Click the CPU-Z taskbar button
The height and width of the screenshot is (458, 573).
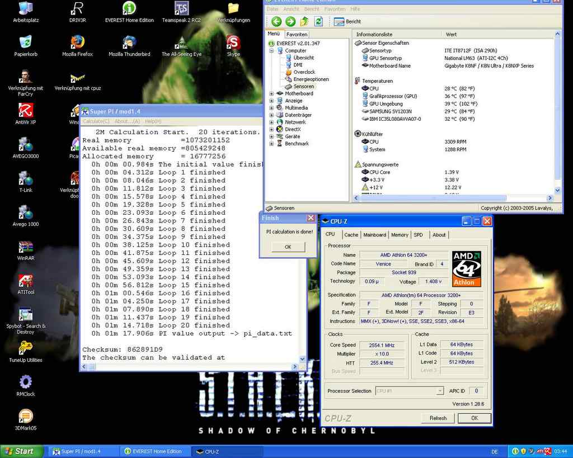pyautogui.click(x=228, y=451)
